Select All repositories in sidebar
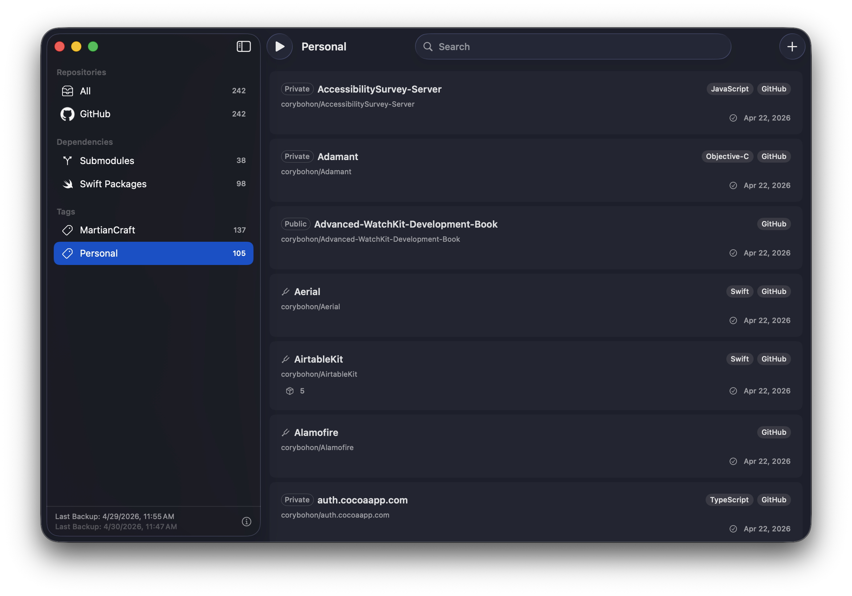 click(x=153, y=91)
